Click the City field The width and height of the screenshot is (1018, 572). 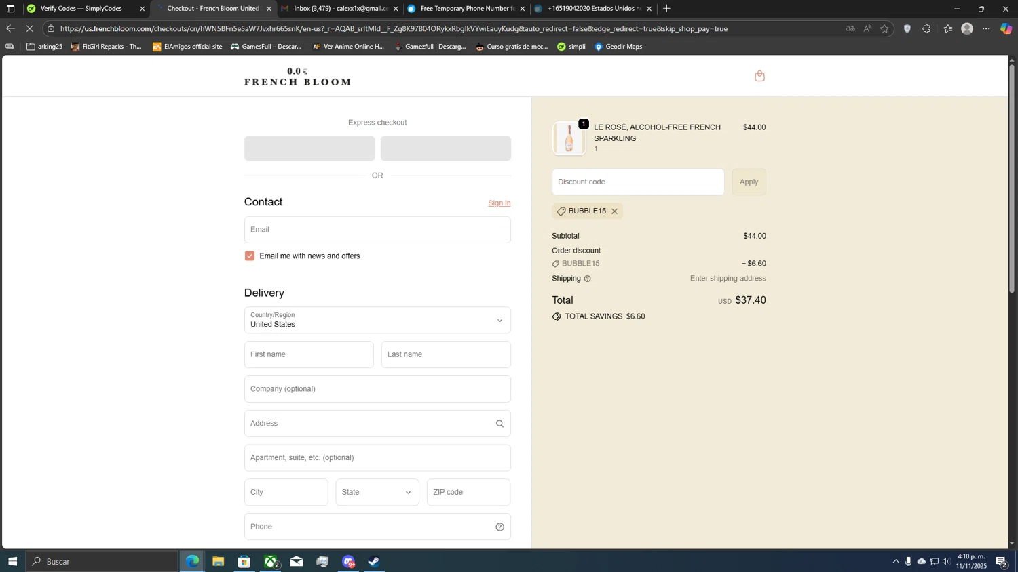286,492
